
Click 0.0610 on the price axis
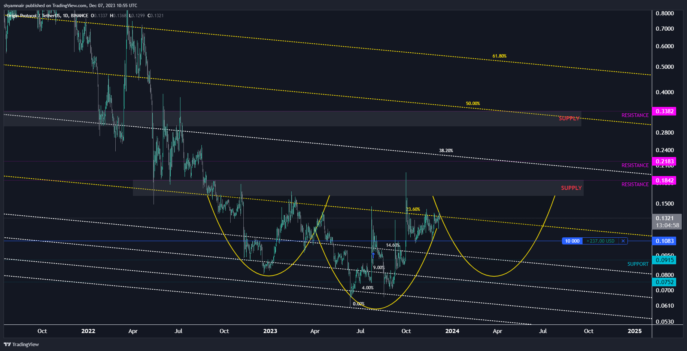pyautogui.click(x=665, y=306)
